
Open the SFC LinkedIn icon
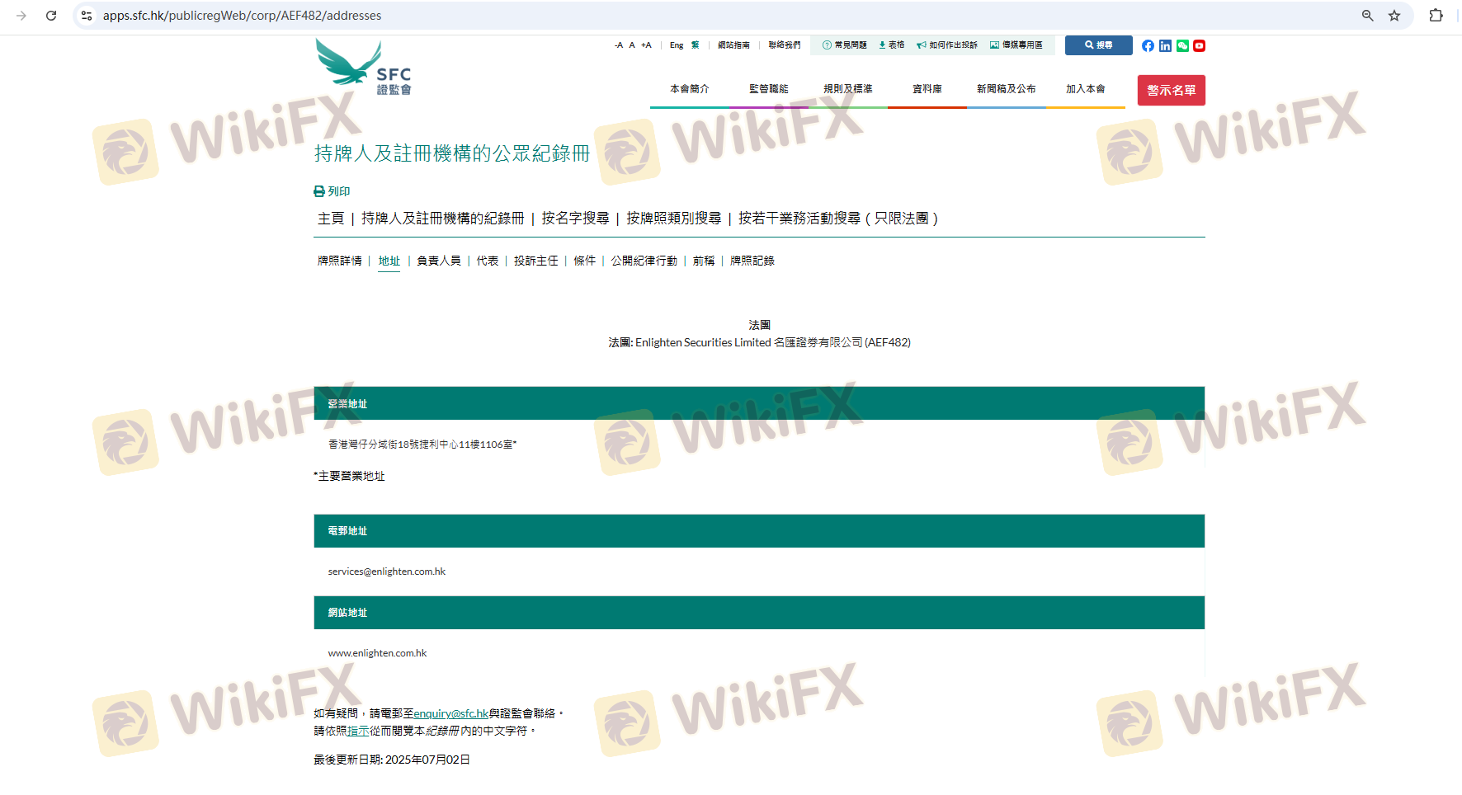point(1165,46)
